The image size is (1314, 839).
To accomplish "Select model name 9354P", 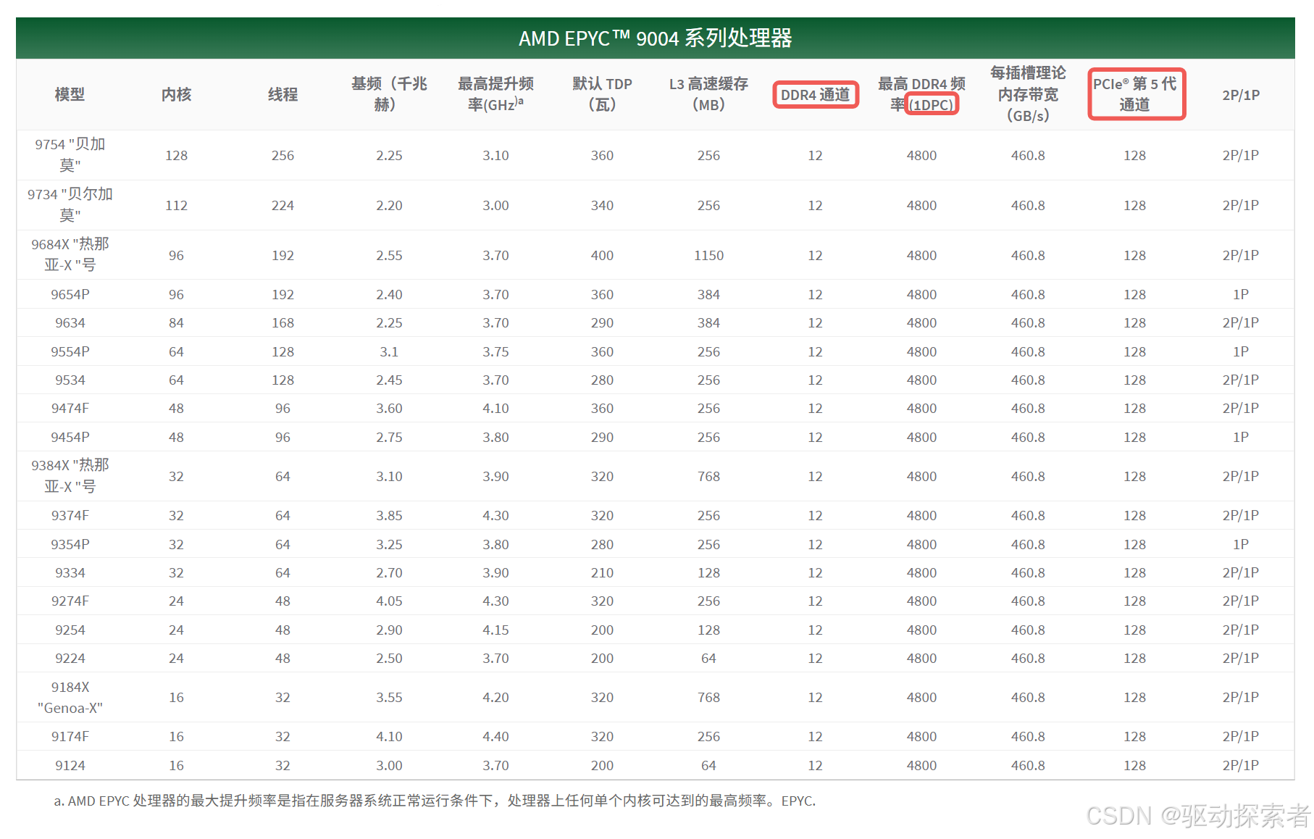I will (x=70, y=544).
